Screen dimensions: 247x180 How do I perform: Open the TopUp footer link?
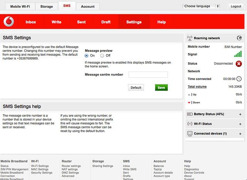tap(158, 169)
